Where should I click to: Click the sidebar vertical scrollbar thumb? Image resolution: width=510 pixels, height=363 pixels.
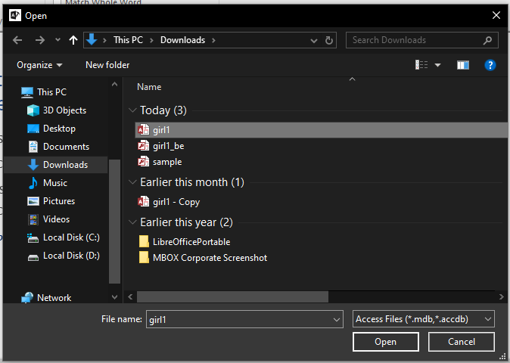[114, 222]
